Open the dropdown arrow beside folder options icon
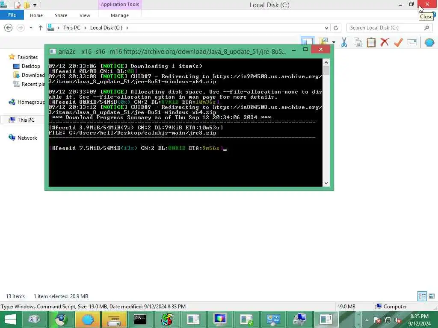The width and height of the screenshot is (438, 328). [334, 42]
